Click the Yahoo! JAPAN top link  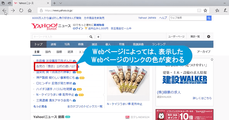pyautogui.click(x=147, y=18)
